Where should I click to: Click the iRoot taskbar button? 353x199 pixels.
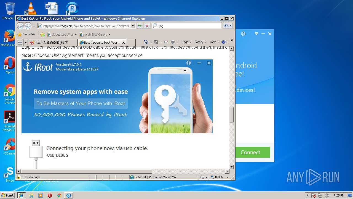click(68, 195)
